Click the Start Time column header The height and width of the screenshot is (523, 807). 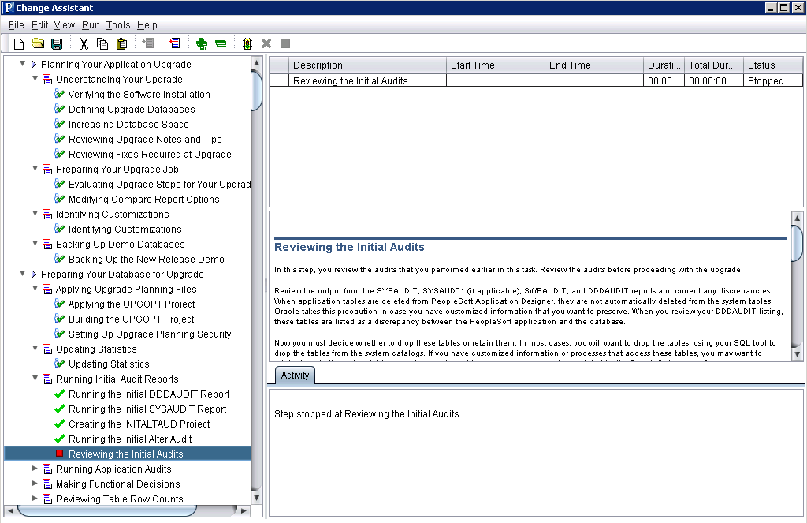pos(496,65)
